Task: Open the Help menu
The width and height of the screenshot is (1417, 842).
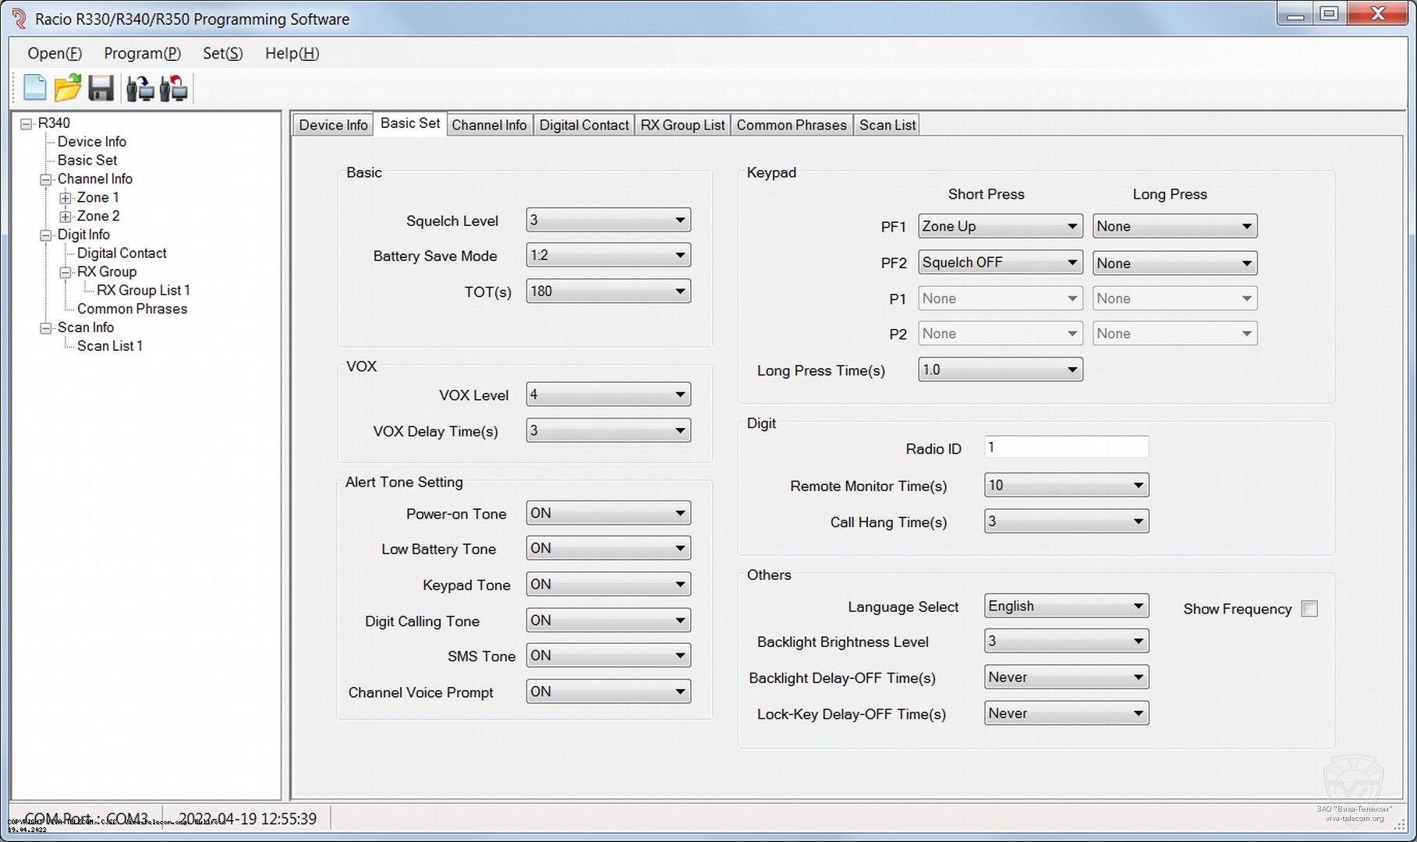Action: (292, 53)
